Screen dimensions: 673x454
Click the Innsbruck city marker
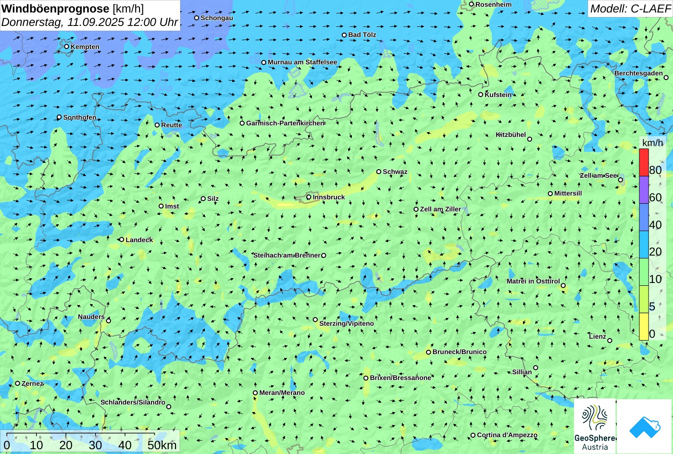pos(309,197)
